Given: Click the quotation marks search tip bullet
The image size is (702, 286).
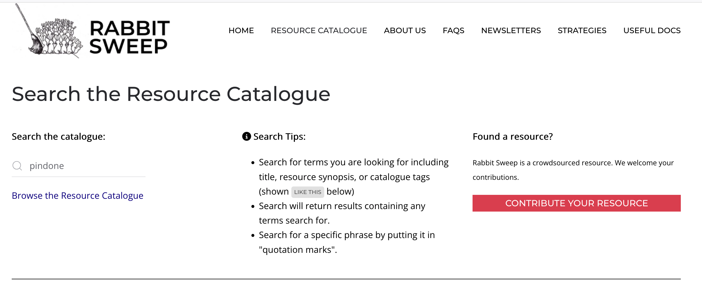Looking at the screenshot, I should point(347,242).
